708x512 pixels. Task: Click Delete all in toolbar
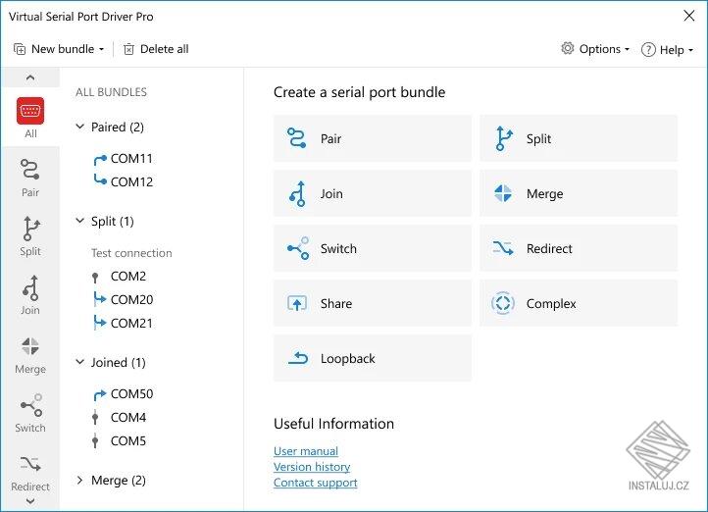coord(156,49)
